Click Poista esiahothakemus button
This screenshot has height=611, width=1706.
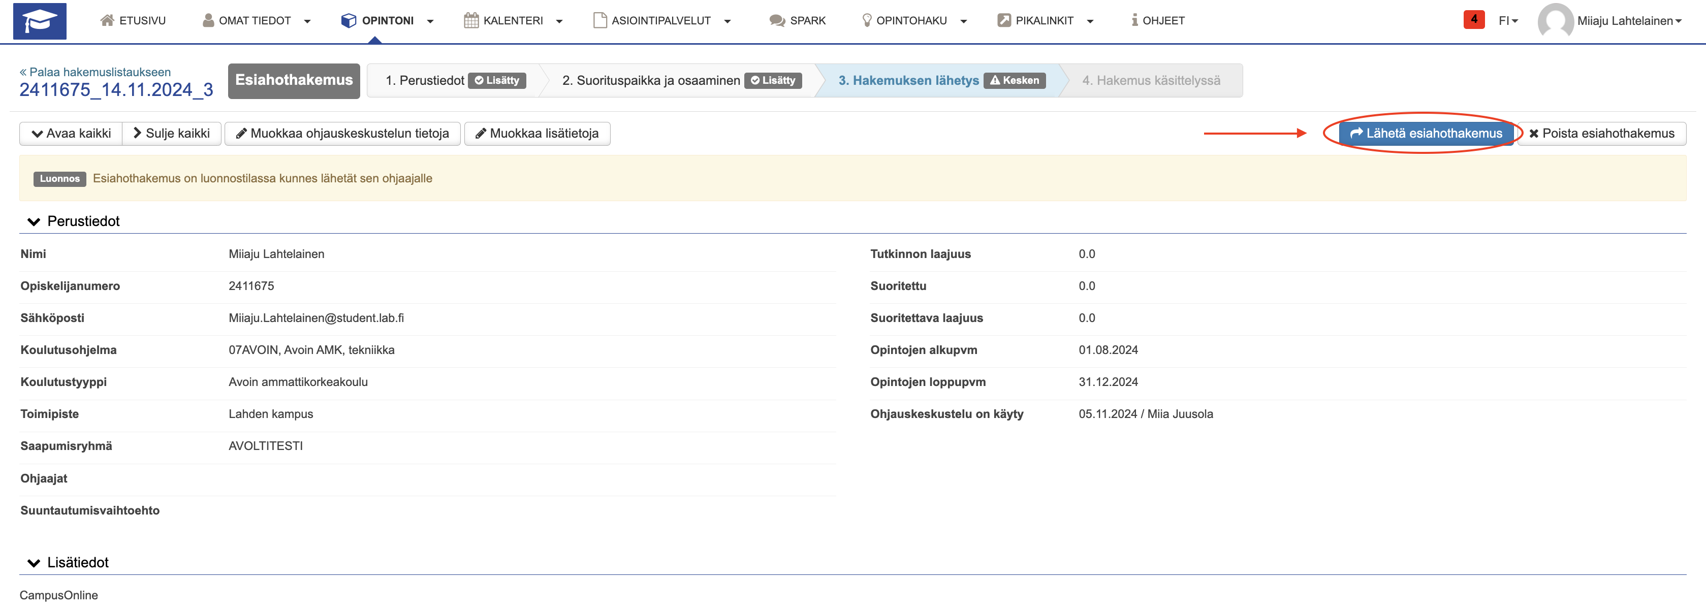(x=1601, y=134)
